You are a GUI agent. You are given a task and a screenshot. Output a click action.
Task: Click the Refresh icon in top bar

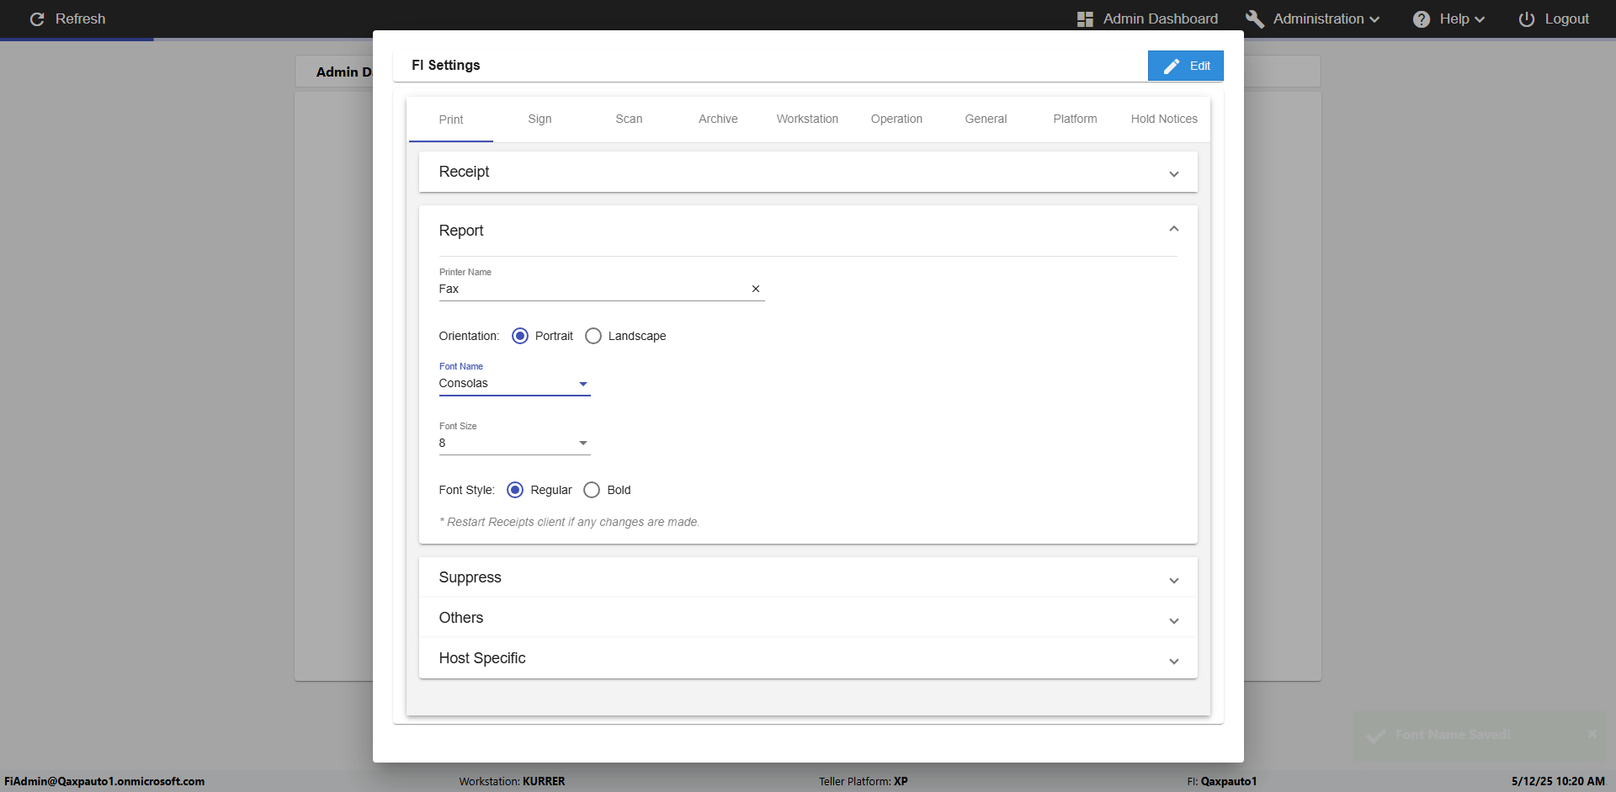[37, 19]
